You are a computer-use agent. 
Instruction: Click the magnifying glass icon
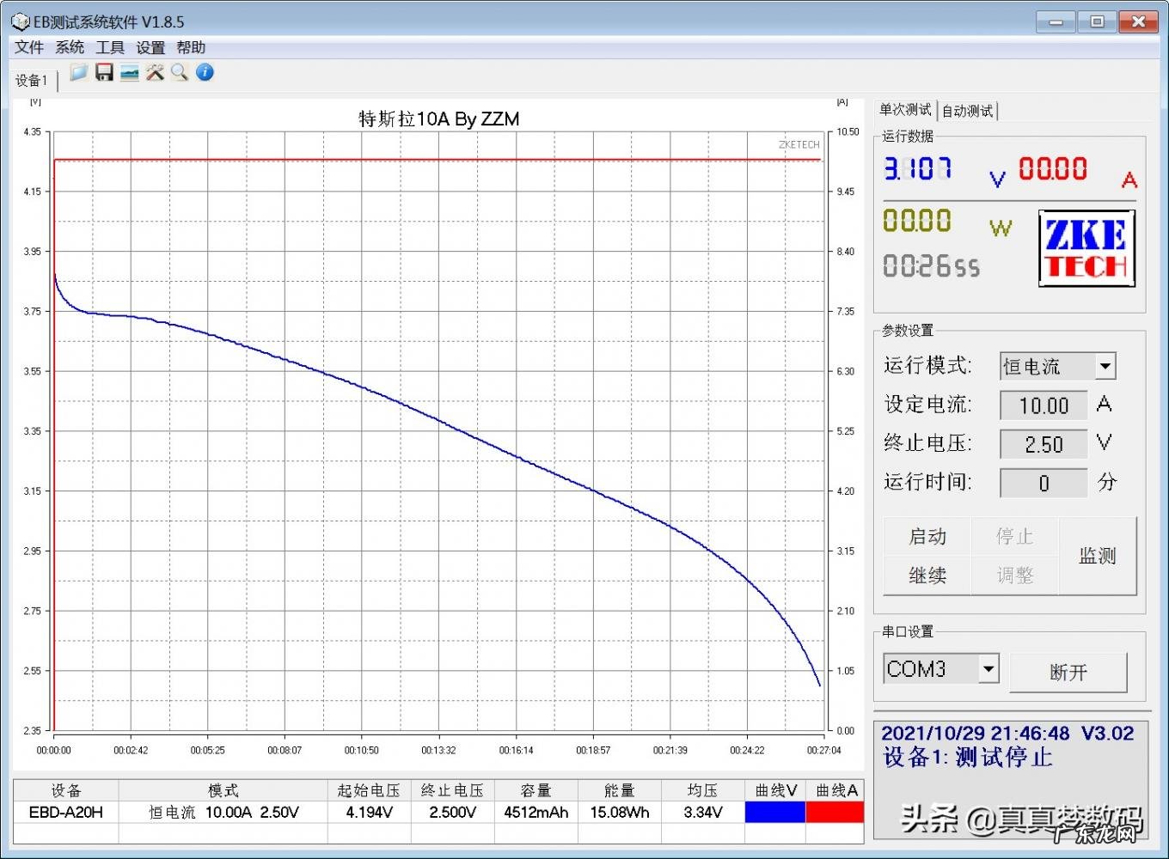(x=180, y=73)
